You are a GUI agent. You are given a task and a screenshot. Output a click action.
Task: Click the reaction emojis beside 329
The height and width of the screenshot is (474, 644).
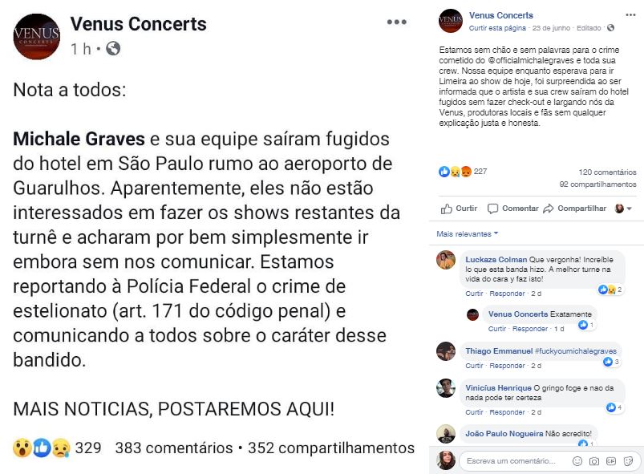[x=42, y=448]
